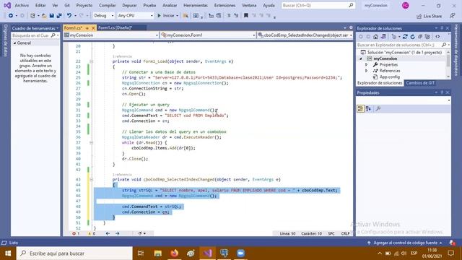Screen dimensions: 462x260
Task: Open the Extensiones menu
Action: (x=225, y=5)
